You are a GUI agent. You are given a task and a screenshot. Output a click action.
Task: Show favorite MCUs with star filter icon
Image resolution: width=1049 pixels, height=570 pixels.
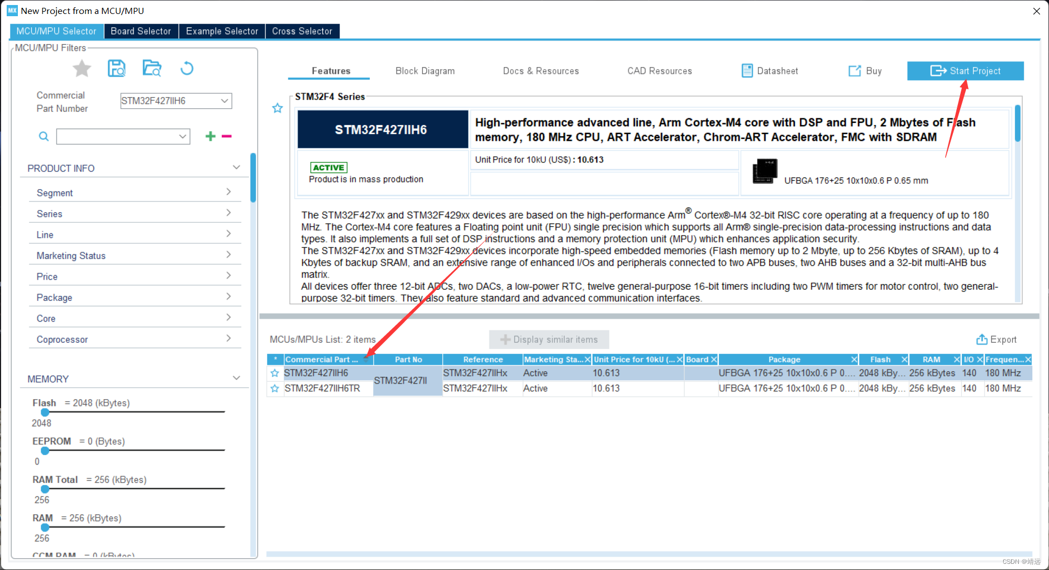click(82, 69)
